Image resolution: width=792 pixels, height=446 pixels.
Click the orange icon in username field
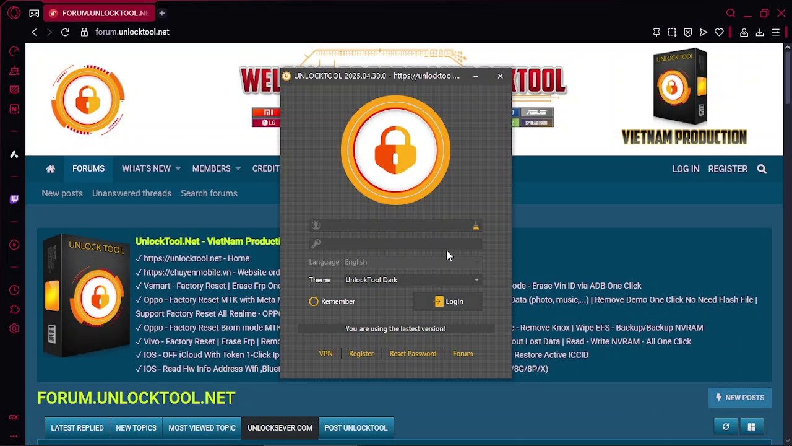pos(476,226)
